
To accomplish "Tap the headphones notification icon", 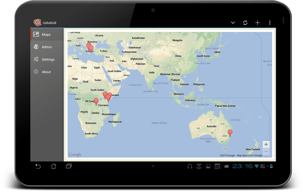I will [190, 166].
